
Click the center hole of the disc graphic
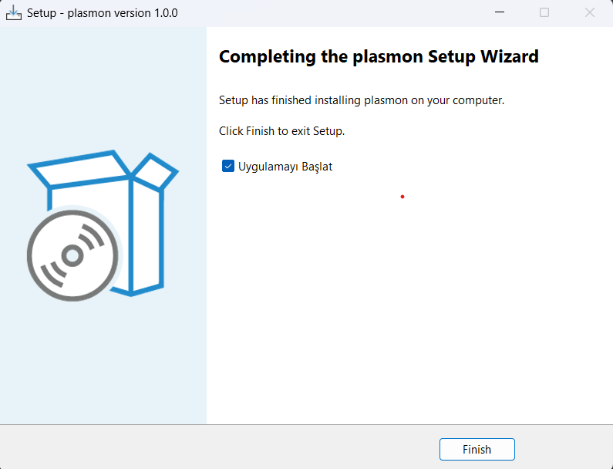click(x=72, y=255)
